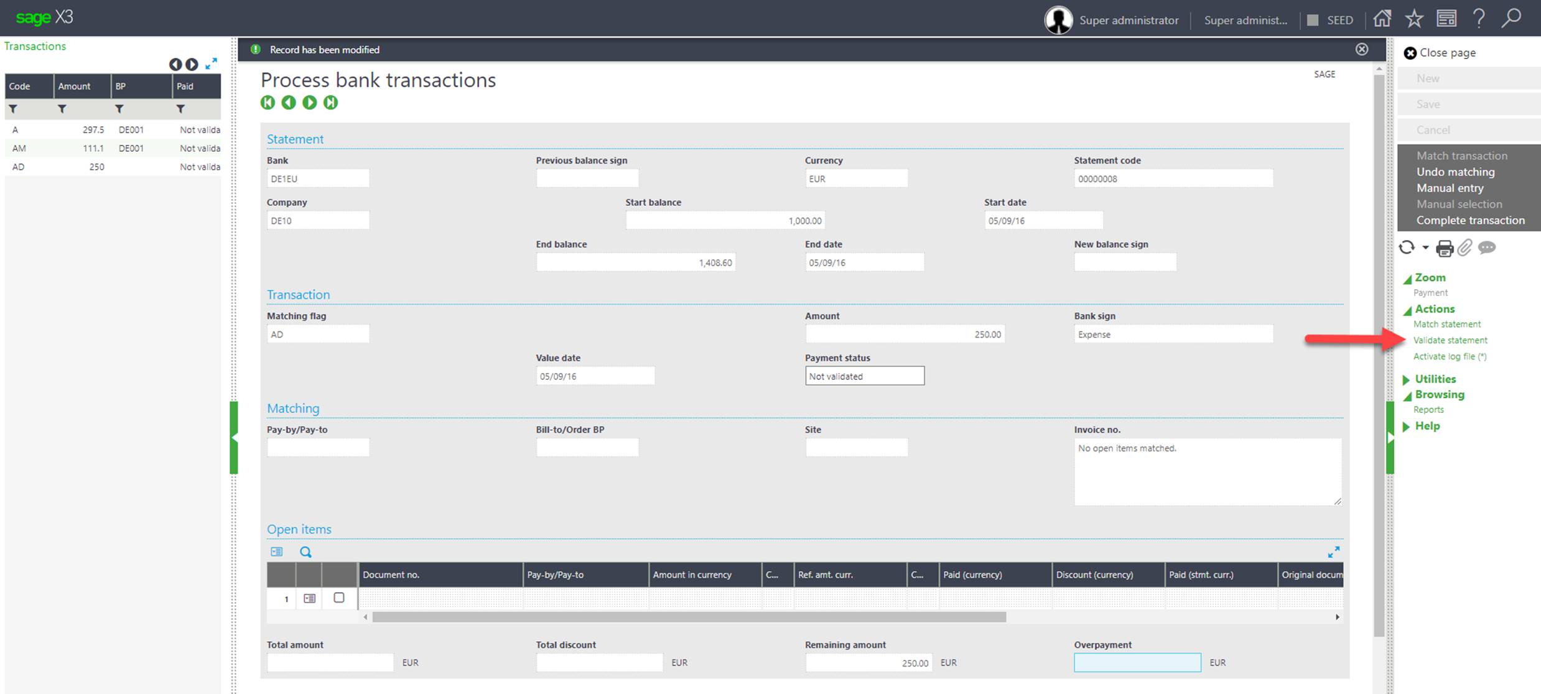
Task: Open comments with the speech bubble icon
Action: point(1487,248)
